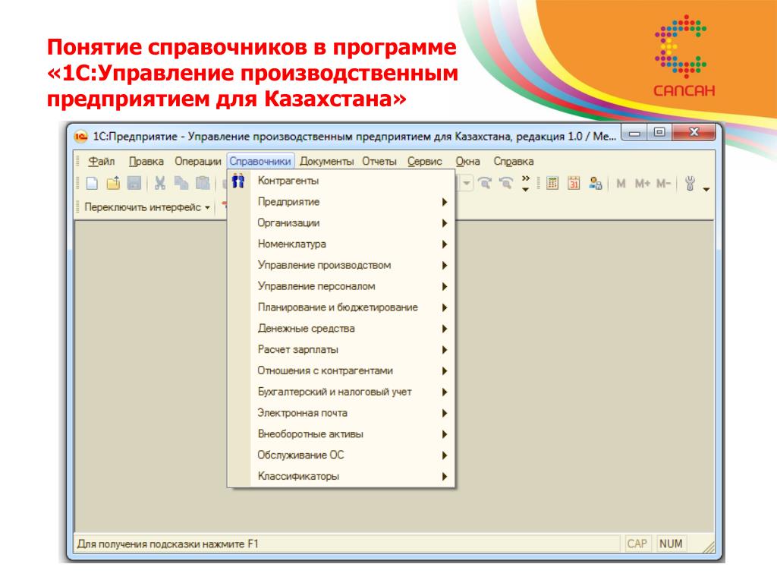The image size is (777, 583).
Task: Close the 1C:Предприятие window
Action: [x=694, y=133]
